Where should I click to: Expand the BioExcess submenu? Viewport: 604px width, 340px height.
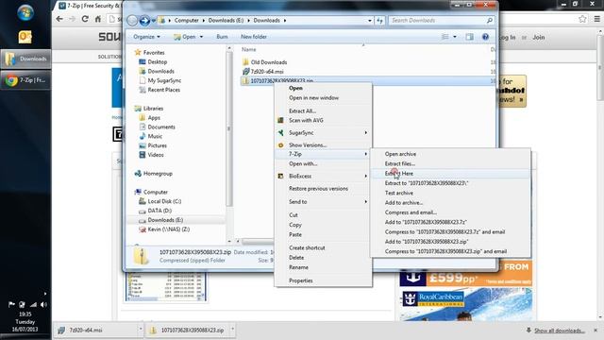coord(323,176)
